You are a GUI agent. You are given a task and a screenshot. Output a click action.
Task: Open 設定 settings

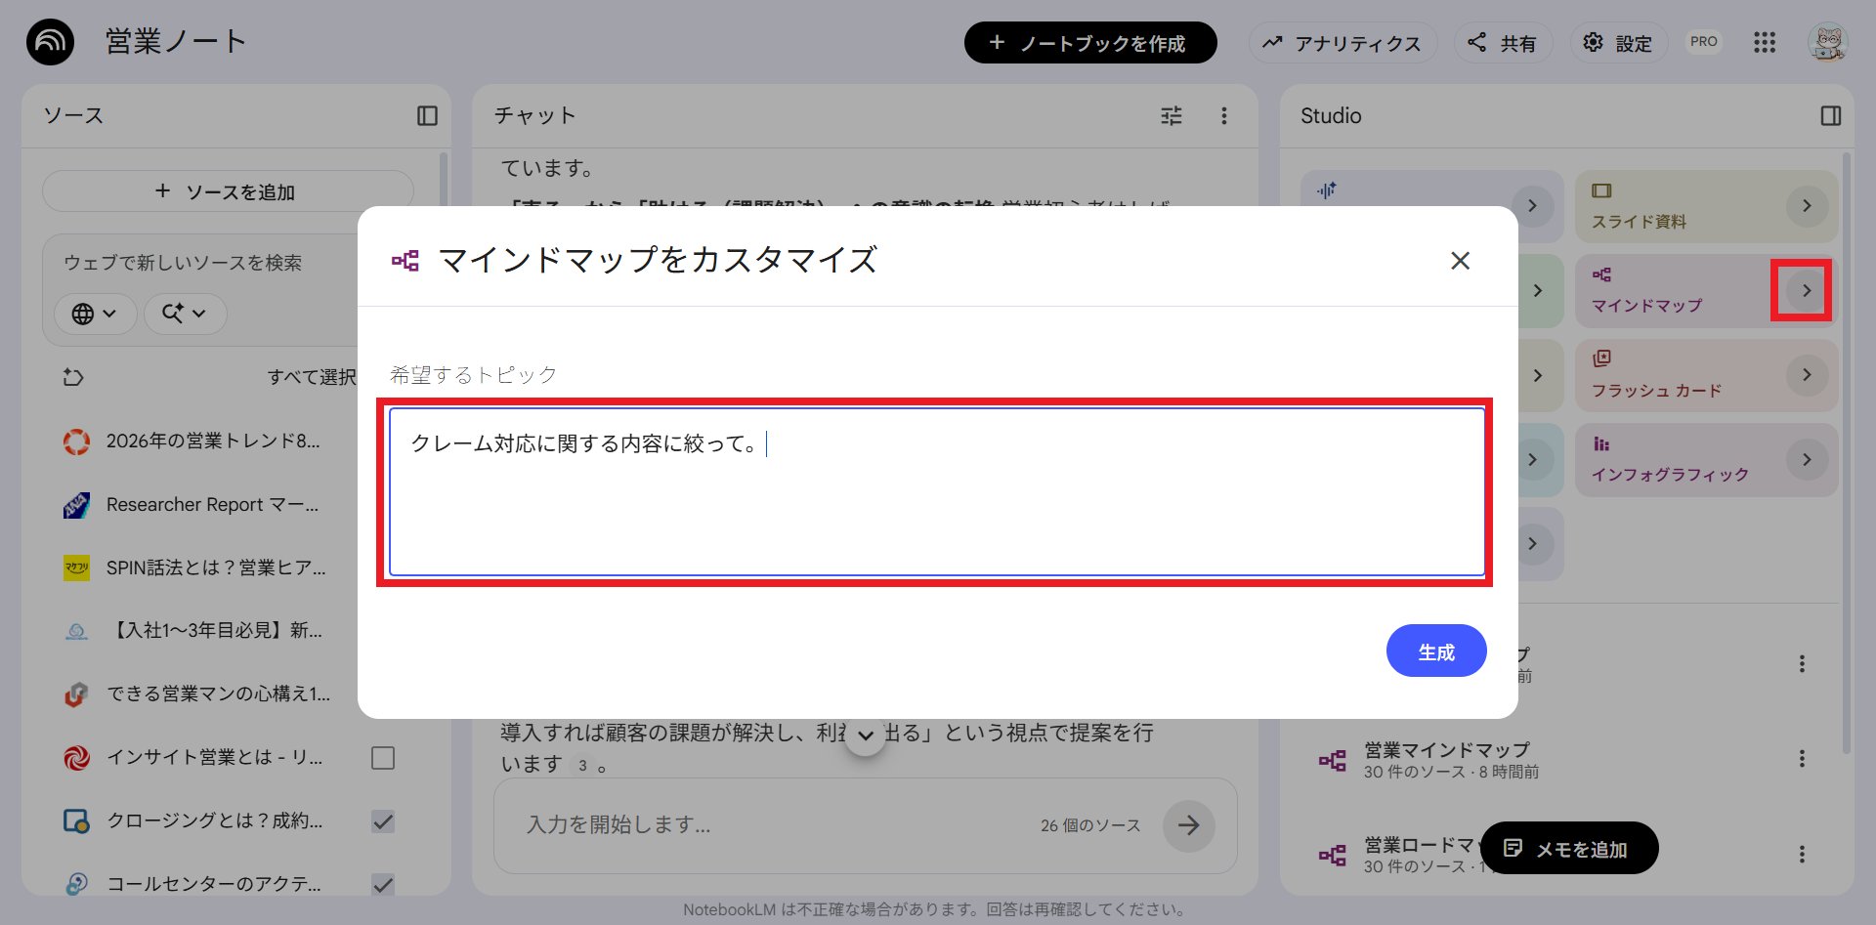[x=1618, y=43]
